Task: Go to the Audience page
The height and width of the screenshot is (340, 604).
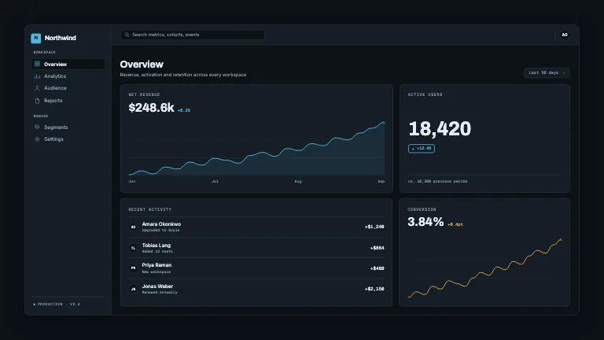Action: pos(68,88)
